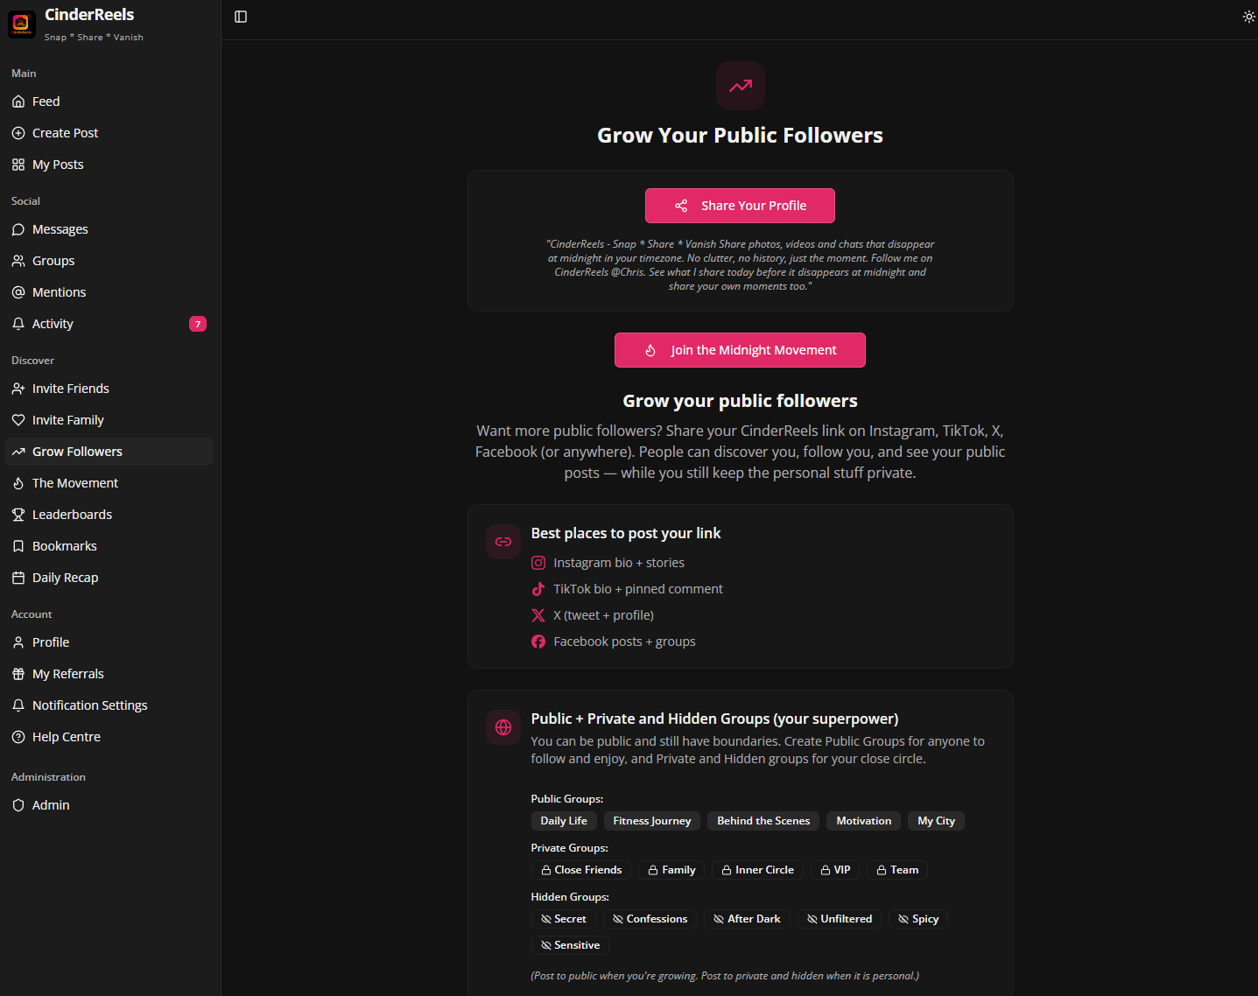Select the Confessions hidden group chip

click(650, 919)
